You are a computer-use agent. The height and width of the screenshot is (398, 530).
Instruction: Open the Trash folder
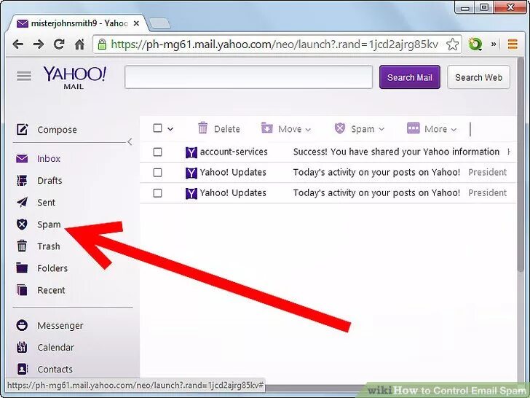49,246
